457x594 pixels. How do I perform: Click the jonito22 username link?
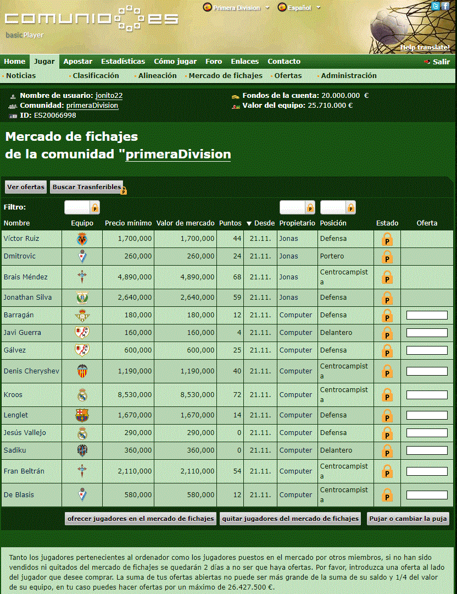[x=109, y=96]
